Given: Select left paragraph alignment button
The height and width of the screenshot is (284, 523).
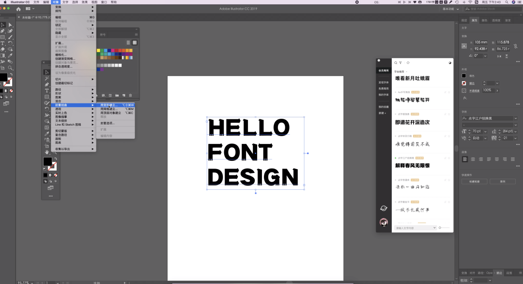Looking at the screenshot, I should point(465,159).
